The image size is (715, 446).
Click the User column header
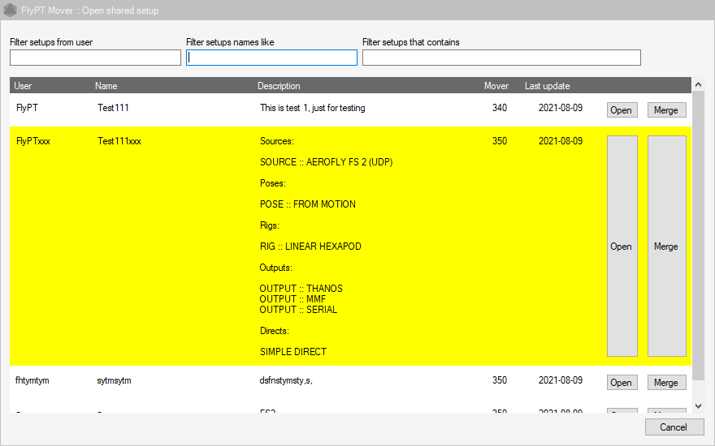point(23,86)
